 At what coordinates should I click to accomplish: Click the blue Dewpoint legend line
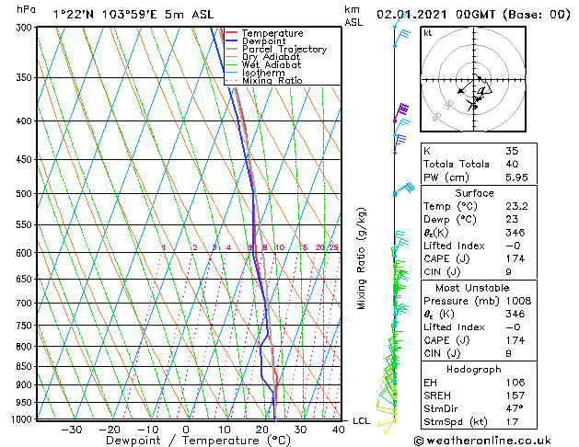231,41
